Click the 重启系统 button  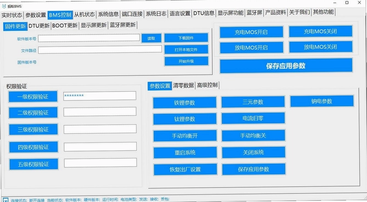185,153
